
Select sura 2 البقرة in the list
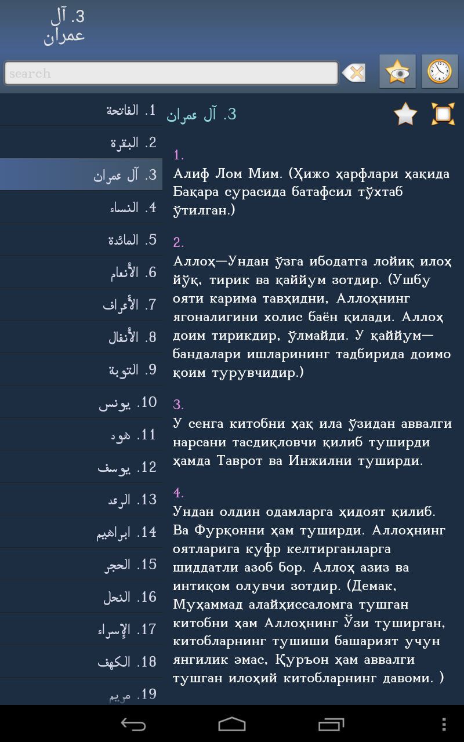[81, 143]
